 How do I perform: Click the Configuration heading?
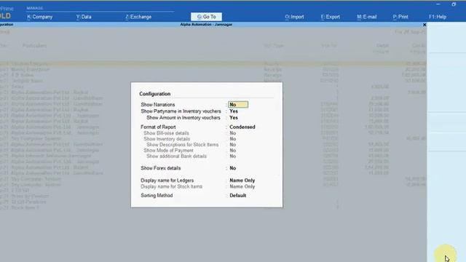pos(155,94)
